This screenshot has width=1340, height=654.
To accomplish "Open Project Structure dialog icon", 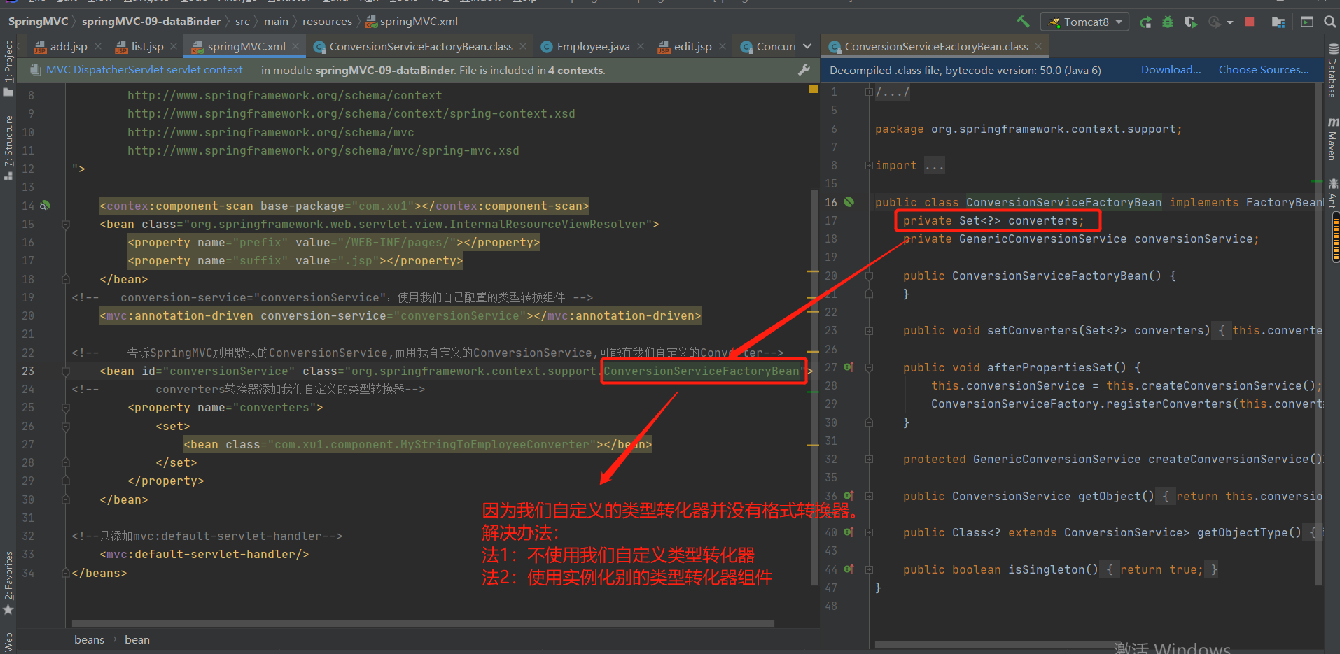I will [1278, 22].
